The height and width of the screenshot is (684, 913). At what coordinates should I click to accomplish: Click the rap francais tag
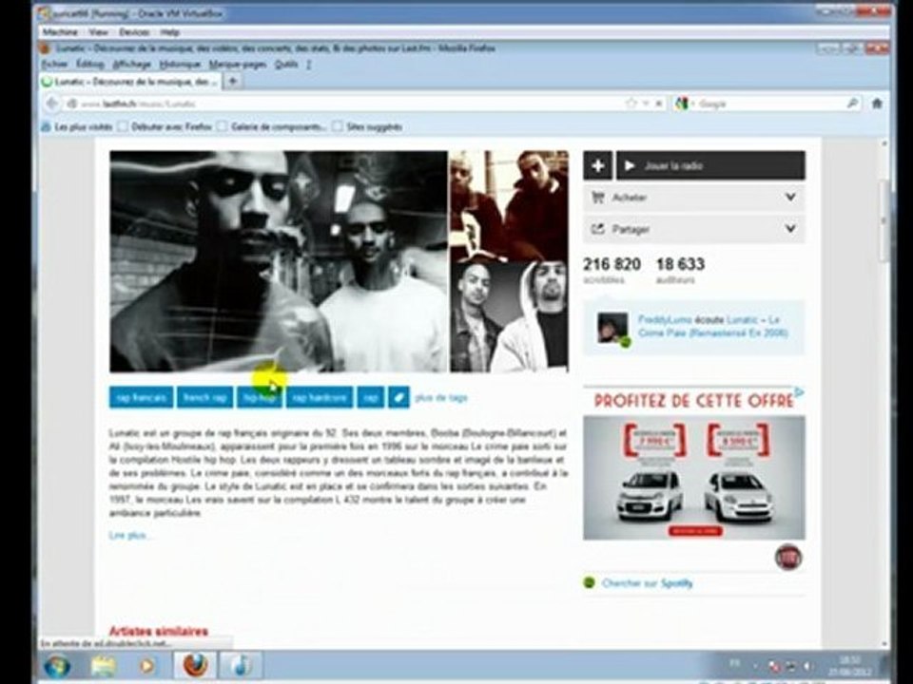click(141, 397)
